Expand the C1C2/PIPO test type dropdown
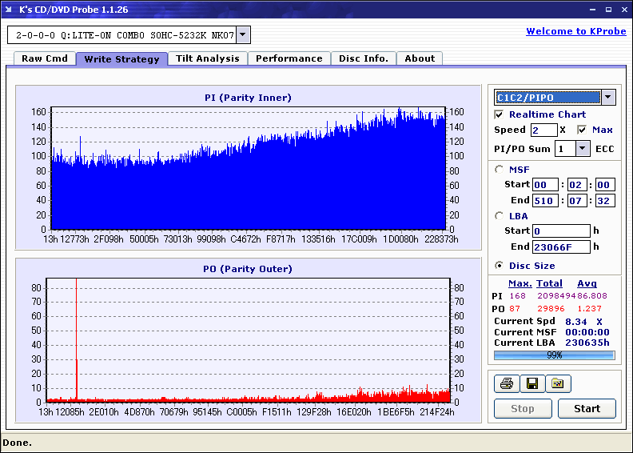The height and width of the screenshot is (453, 633). [608, 98]
